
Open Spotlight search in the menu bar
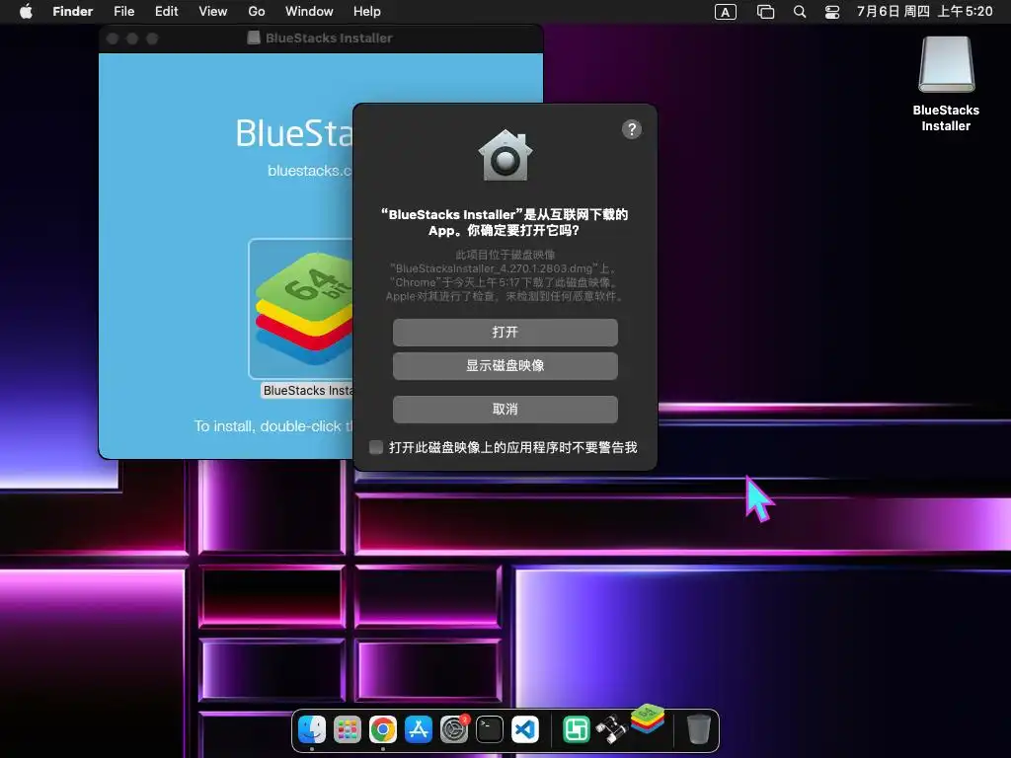[x=800, y=12]
